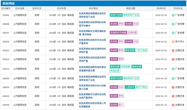Click date 2018-01-22
This screenshot has height=110, width=187.
pos(161,87)
